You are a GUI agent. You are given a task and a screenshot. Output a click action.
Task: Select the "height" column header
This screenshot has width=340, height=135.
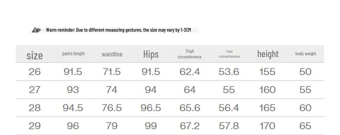pyautogui.click(x=268, y=54)
